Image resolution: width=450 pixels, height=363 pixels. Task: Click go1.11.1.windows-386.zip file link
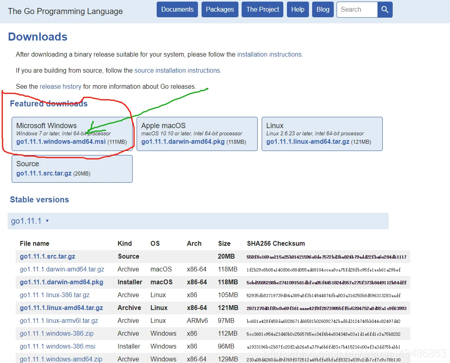click(57, 333)
